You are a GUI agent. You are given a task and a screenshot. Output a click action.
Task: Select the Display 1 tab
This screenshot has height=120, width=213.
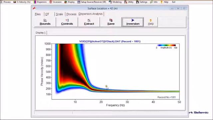(41, 33)
